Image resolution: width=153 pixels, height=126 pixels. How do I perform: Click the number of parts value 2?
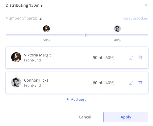(x=41, y=18)
